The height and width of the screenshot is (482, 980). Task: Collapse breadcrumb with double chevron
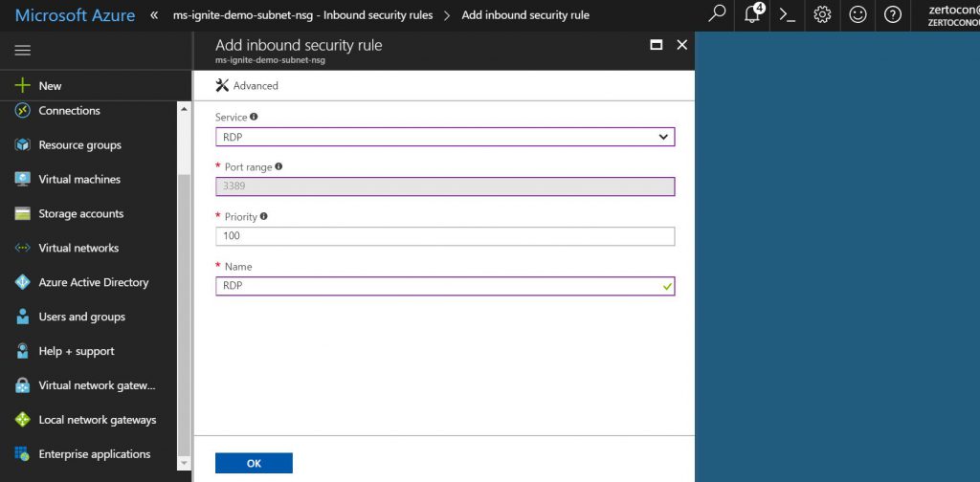coord(154,15)
